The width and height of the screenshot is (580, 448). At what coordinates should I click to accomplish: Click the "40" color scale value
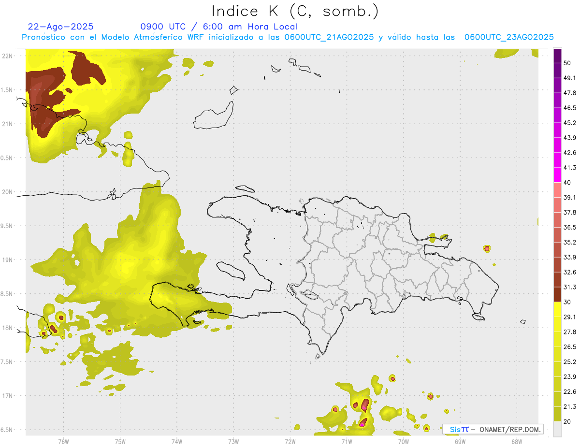(568, 182)
